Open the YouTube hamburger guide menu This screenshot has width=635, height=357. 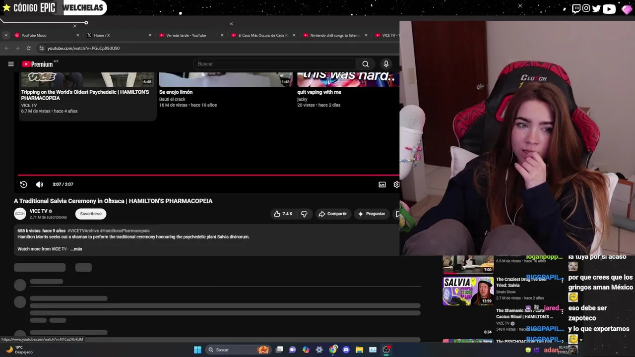[x=10, y=64]
